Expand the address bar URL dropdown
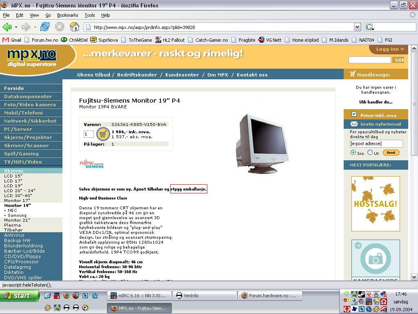Screen dimensions: 418x314 (x=357, y=27)
